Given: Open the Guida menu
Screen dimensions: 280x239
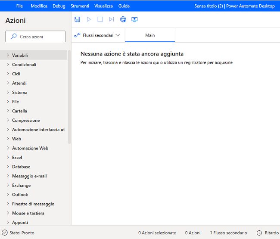Looking at the screenshot, I should (124, 6).
